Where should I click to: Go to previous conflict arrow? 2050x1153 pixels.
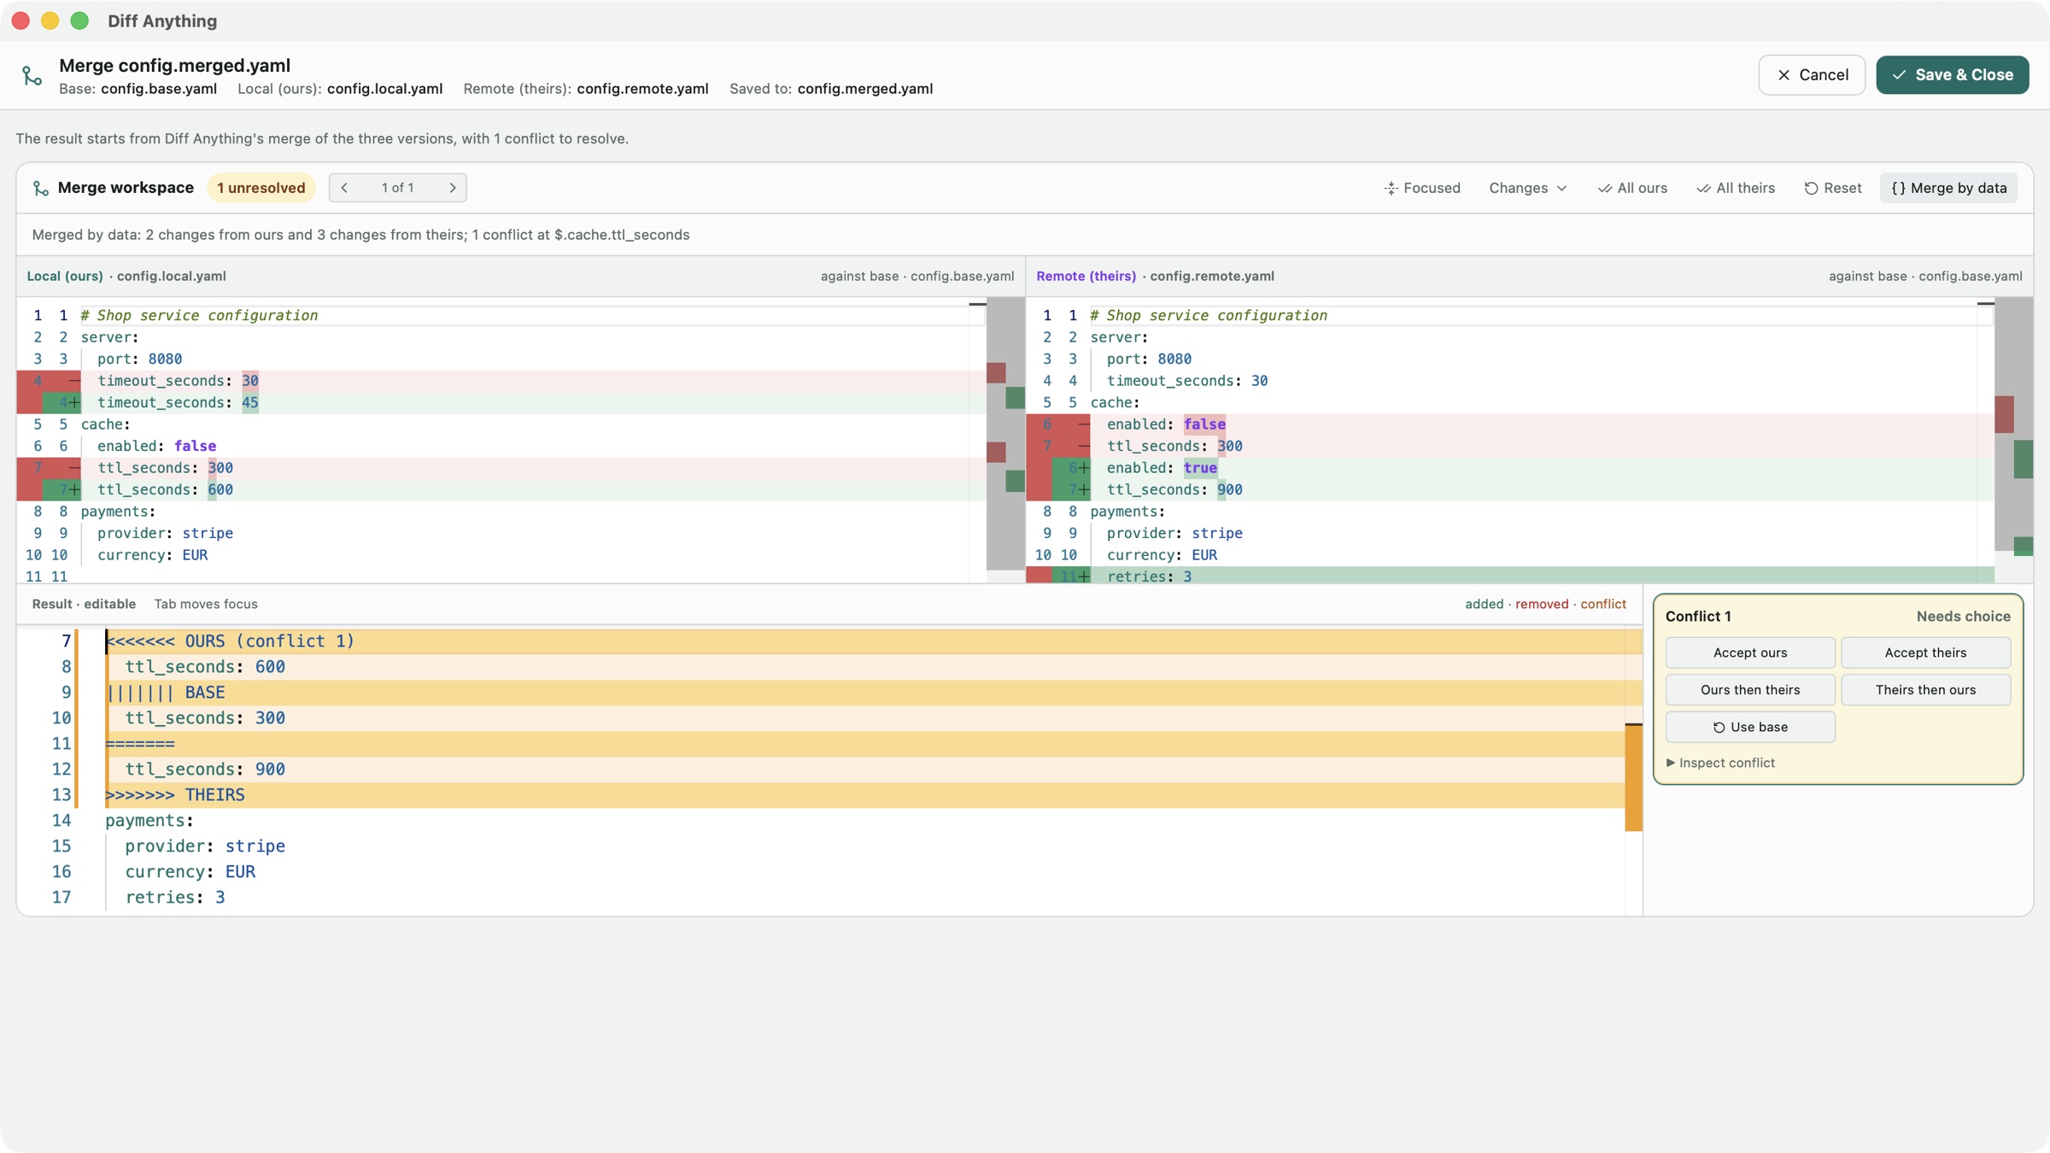coord(344,188)
